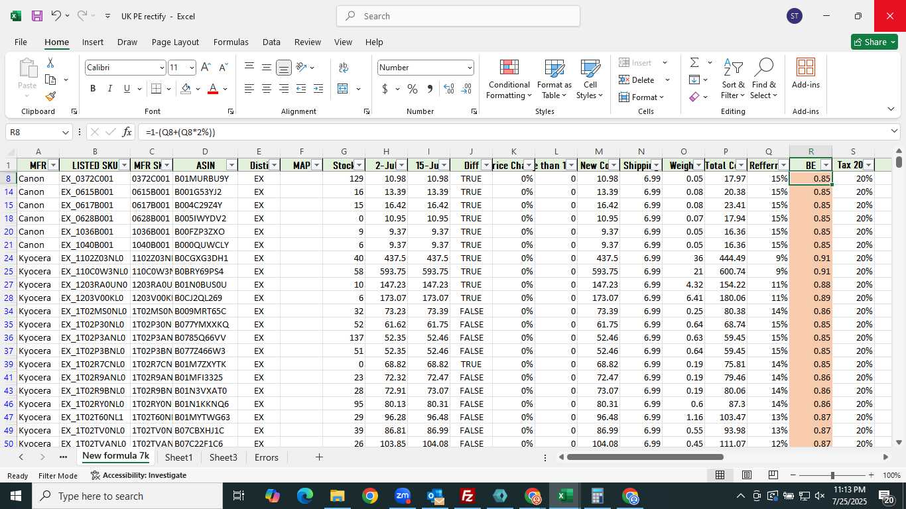Open Format as Table gallery
Image resolution: width=906 pixels, height=509 pixels.
pyautogui.click(x=554, y=80)
